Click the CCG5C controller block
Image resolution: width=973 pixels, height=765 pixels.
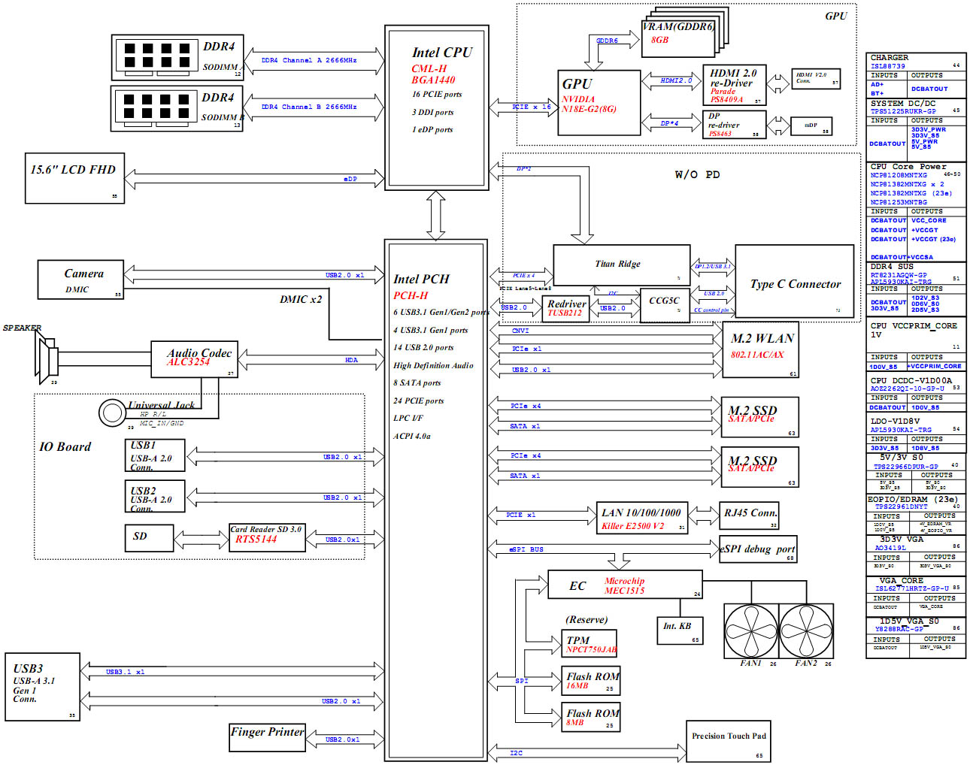[665, 305]
